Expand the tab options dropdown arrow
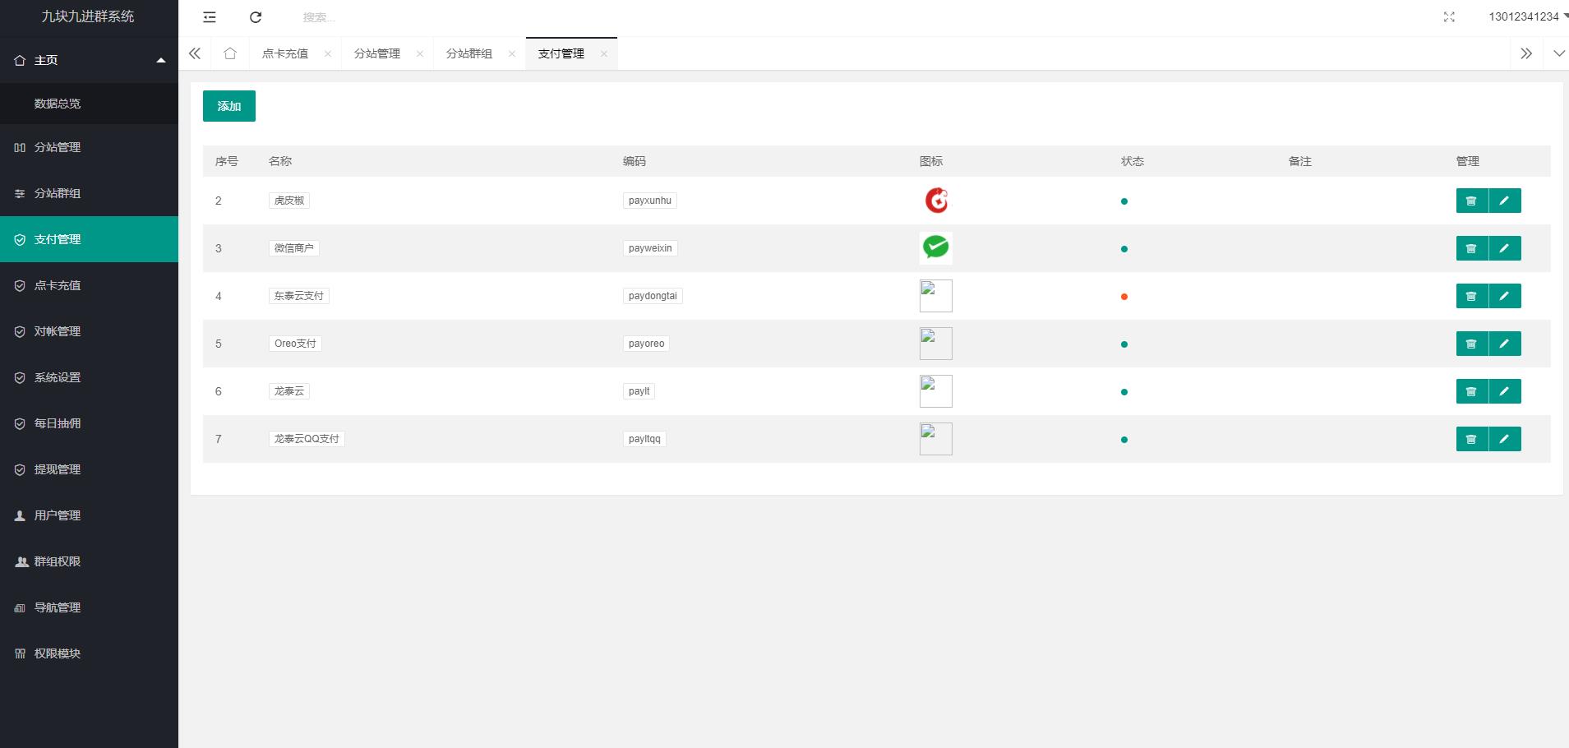The image size is (1569, 748). [x=1558, y=53]
